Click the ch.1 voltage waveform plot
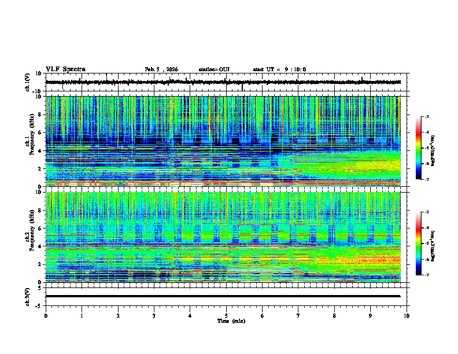 tap(227, 82)
